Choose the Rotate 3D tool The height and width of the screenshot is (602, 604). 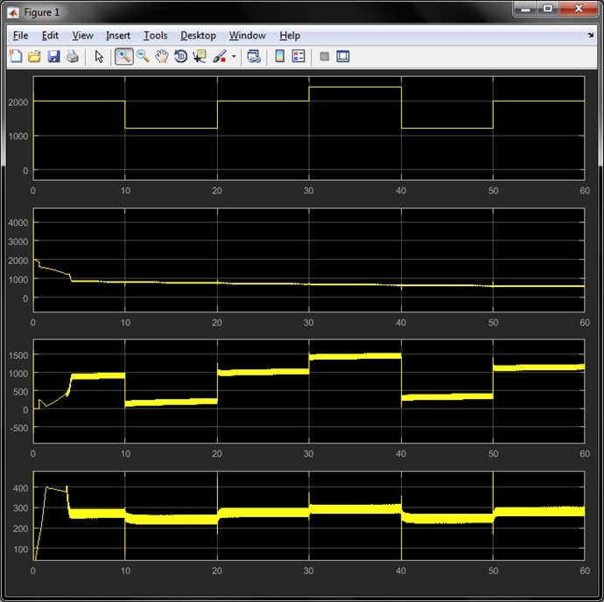click(180, 56)
